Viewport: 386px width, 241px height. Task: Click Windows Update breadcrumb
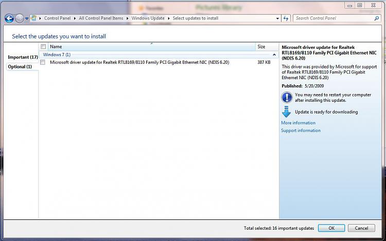point(148,18)
